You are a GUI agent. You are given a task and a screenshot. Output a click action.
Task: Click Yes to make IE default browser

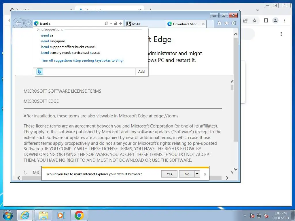169,174
